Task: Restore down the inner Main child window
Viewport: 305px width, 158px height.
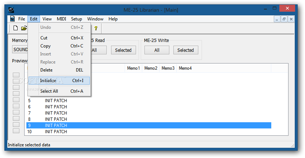Action: point(284,19)
